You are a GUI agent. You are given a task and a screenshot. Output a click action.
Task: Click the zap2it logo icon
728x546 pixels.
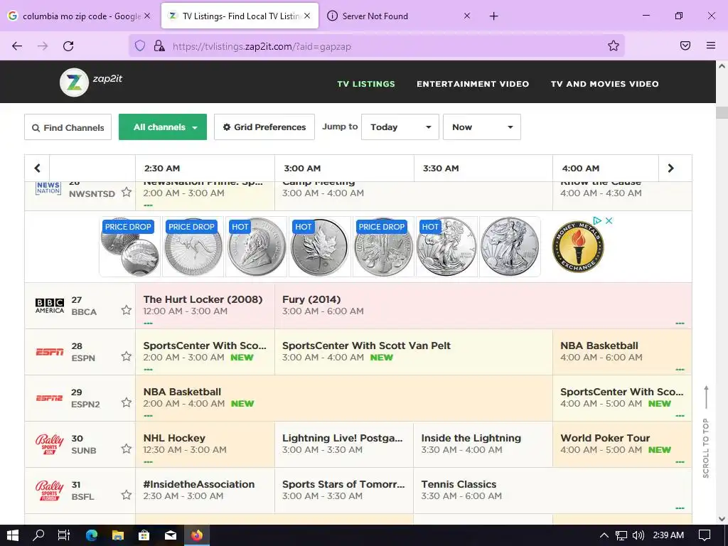(74, 82)
